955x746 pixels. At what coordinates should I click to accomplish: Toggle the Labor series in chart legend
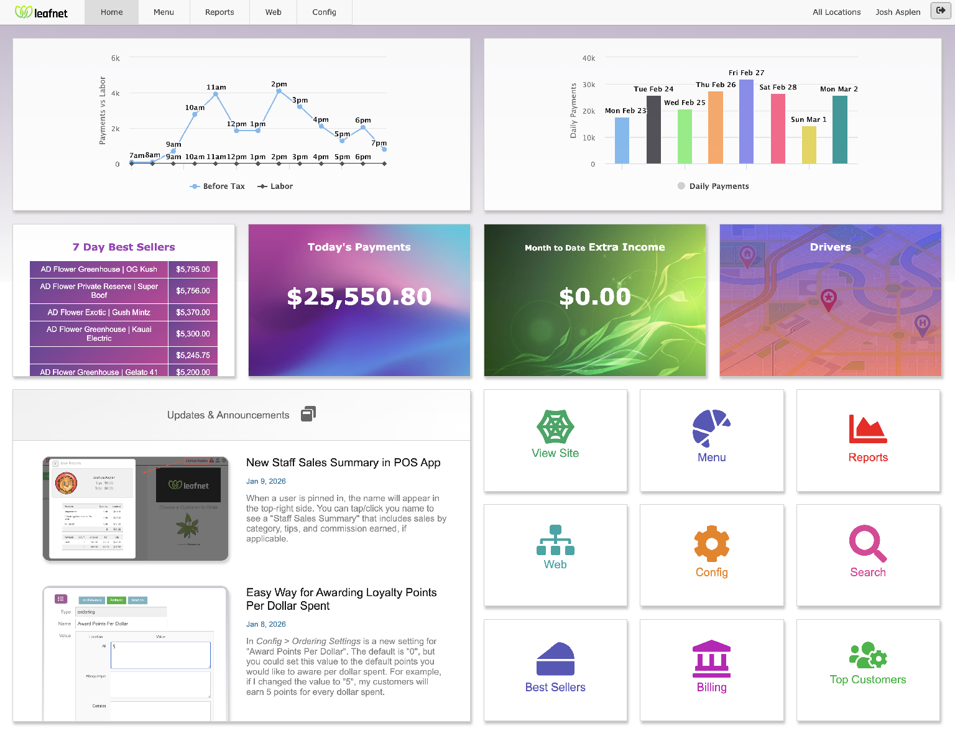pyautogui.click(x=275, y=186)
